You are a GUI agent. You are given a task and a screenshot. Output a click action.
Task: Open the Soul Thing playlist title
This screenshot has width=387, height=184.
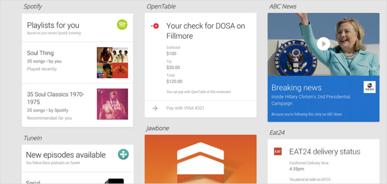coord(40,53)
